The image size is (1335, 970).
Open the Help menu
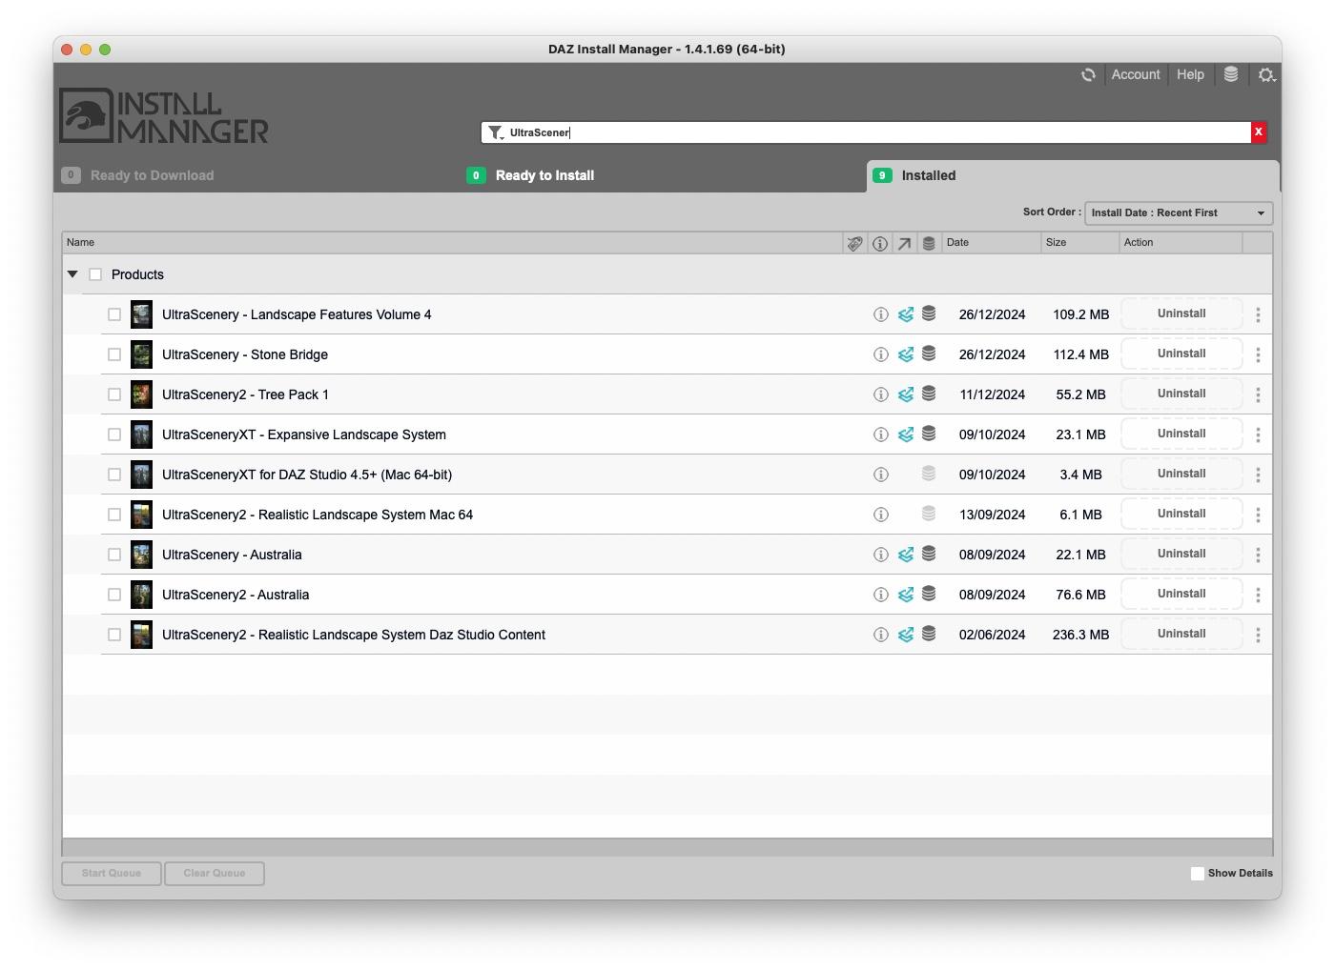click(x=1190, y=74)
